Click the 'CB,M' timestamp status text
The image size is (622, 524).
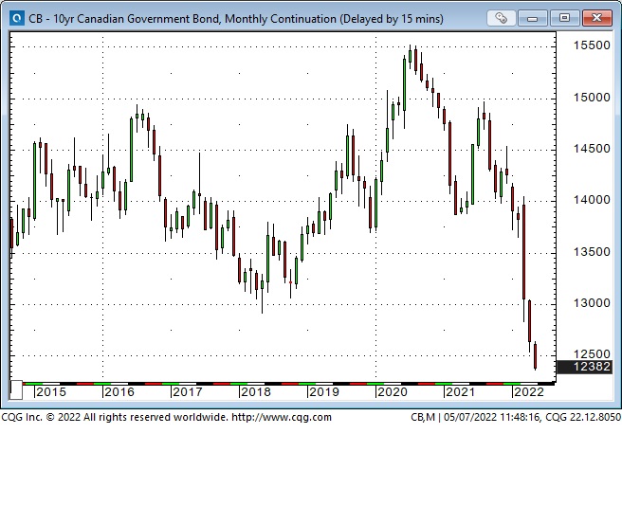click(516, 417)
